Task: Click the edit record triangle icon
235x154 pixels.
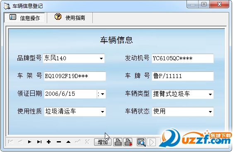Action: point(68,142)
